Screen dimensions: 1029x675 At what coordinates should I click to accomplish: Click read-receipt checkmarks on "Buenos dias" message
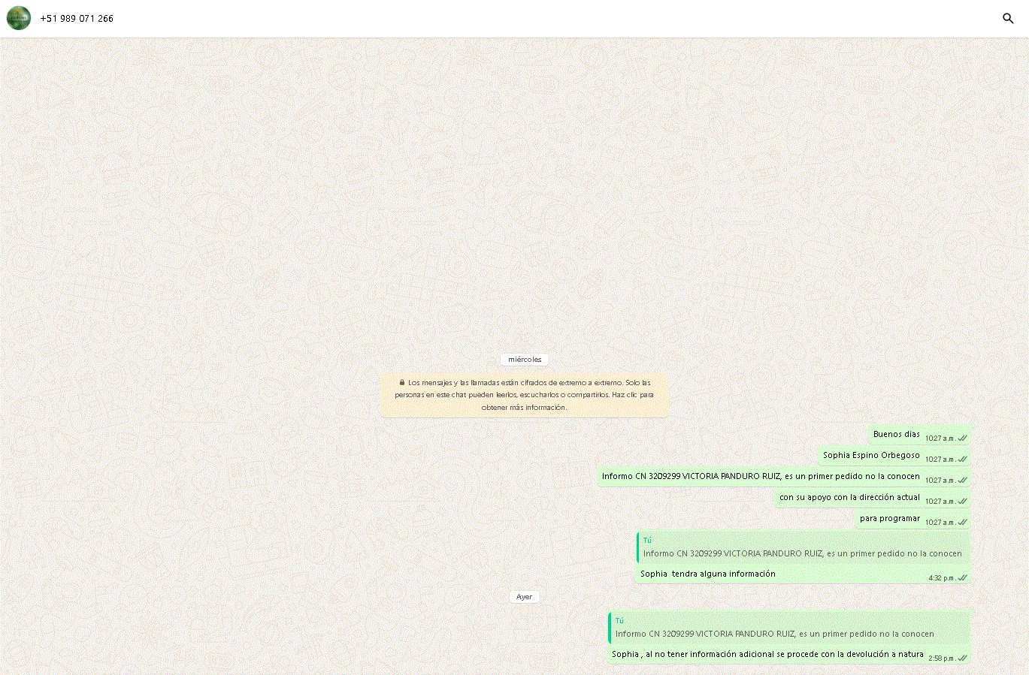(962, 438)
